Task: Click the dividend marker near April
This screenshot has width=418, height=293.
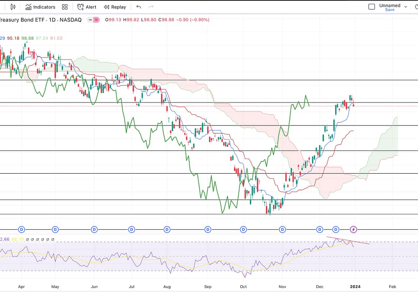Action: pos(22,229)
